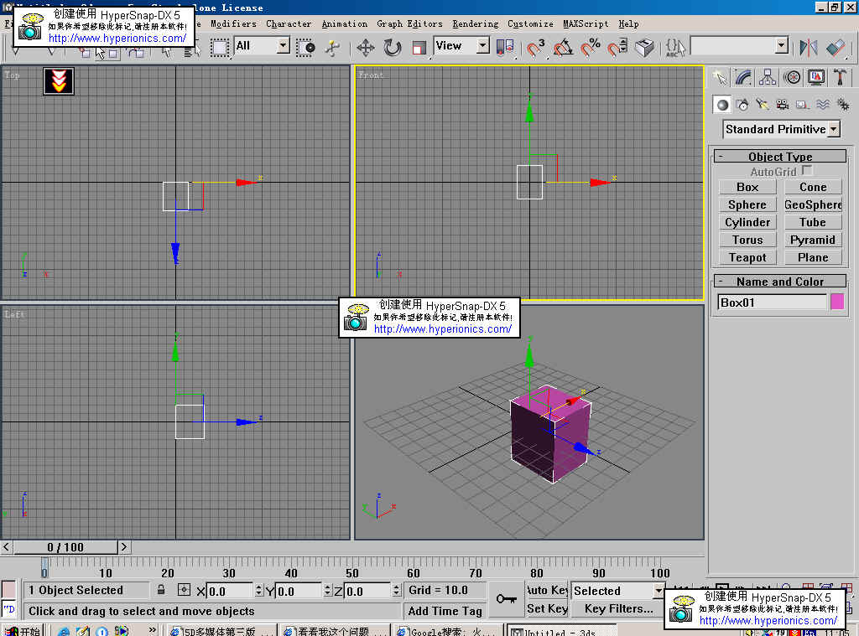The image size is (859, 636).
Task: Toggle the Selection Lock padlock
Action: [x=161, y=590]
